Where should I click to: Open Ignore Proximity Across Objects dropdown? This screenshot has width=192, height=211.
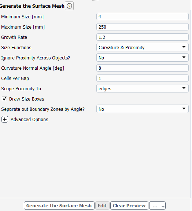point(143,58)
